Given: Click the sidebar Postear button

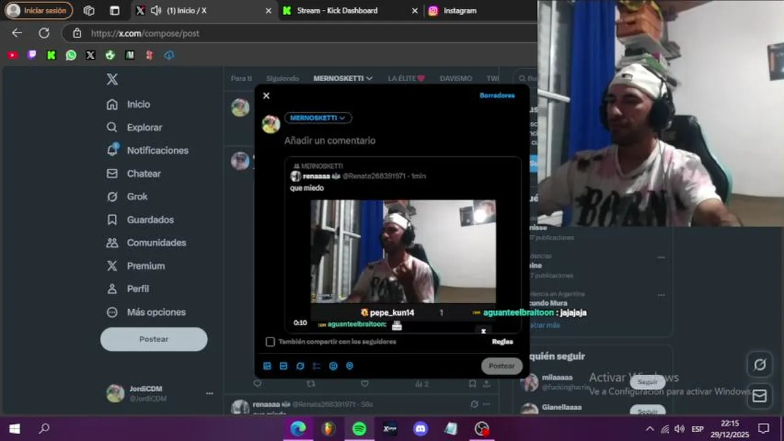Looking at the screenshot, I should pos(154,339).
